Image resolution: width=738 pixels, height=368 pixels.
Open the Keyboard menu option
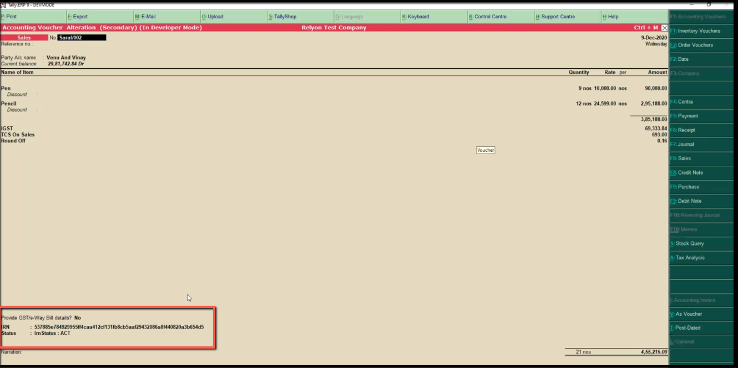[x=434, y=17]
